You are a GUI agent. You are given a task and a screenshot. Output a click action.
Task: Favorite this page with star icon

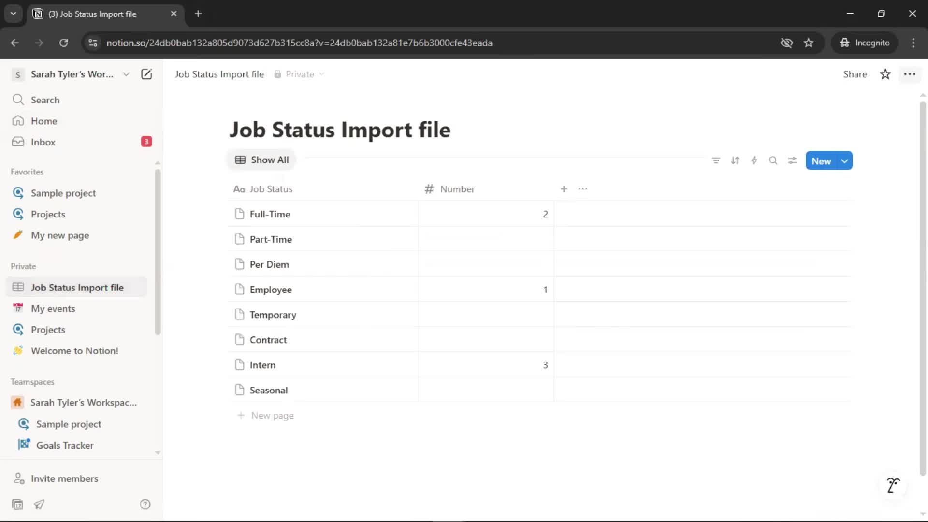[x=885, y=74]
